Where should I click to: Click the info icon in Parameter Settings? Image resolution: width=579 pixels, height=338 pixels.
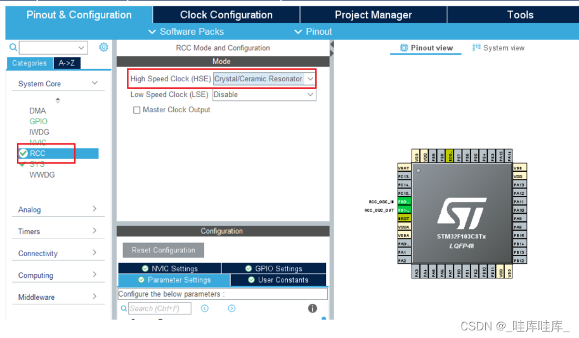tap(313, 308)
